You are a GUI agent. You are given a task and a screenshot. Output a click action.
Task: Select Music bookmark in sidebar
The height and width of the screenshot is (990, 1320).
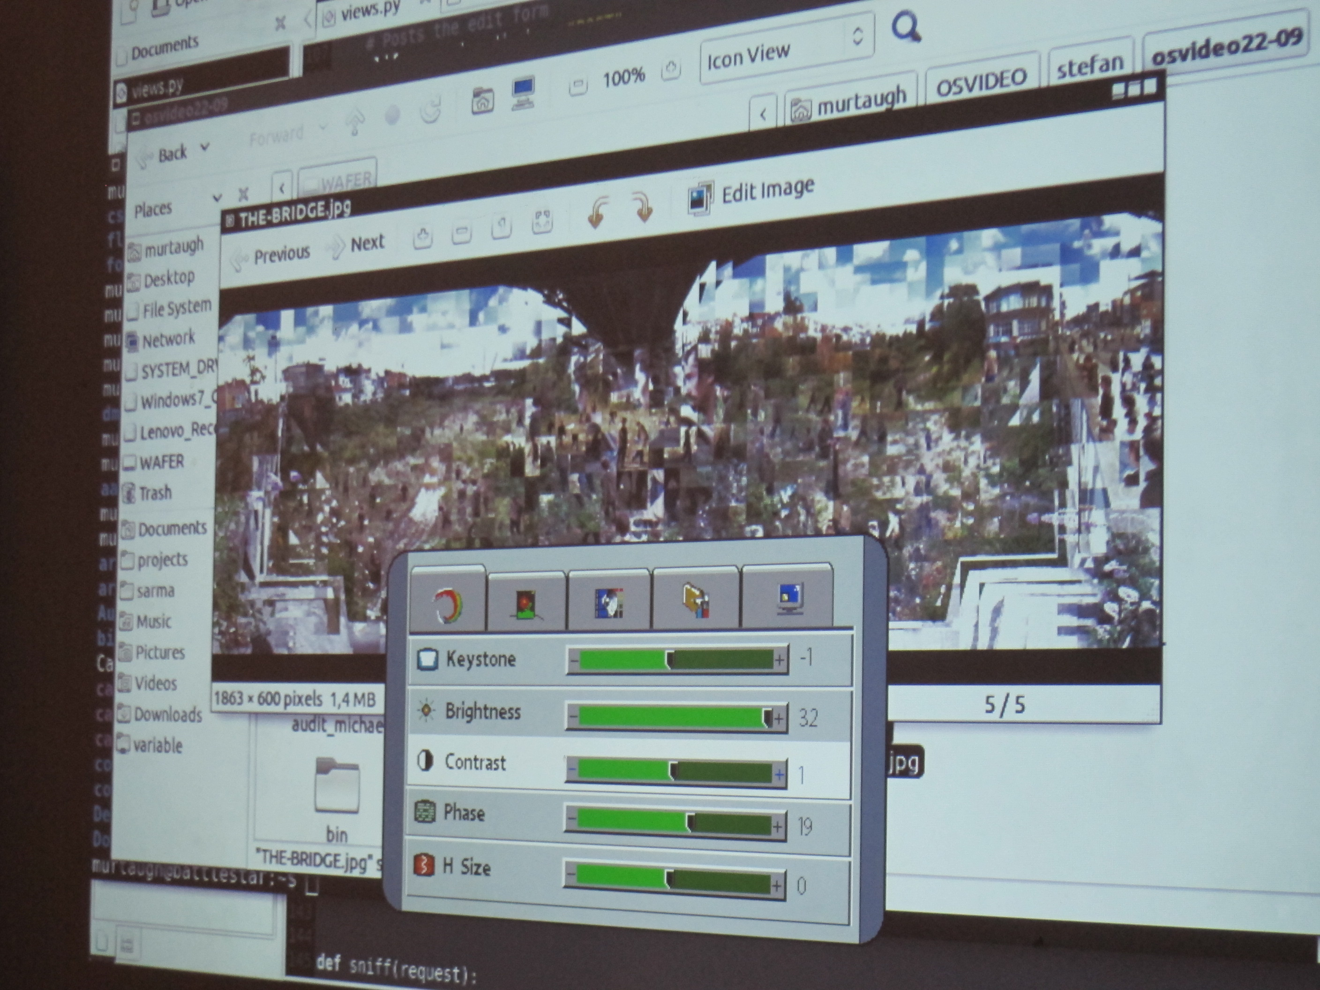(146, 622)
